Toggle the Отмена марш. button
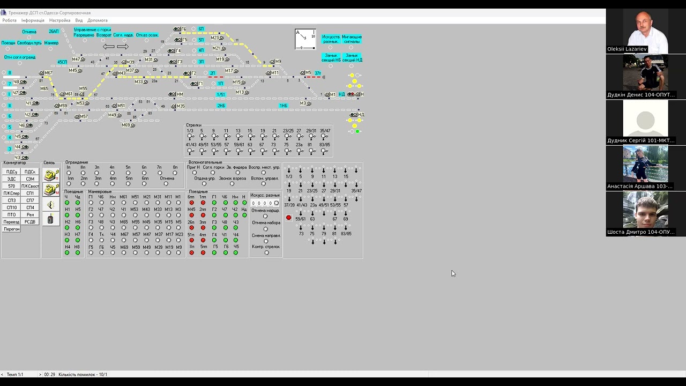 [266, 217]
